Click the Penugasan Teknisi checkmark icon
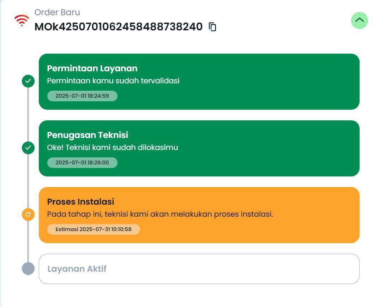Viewport: 379px width, 307px height. click(28, 148)
